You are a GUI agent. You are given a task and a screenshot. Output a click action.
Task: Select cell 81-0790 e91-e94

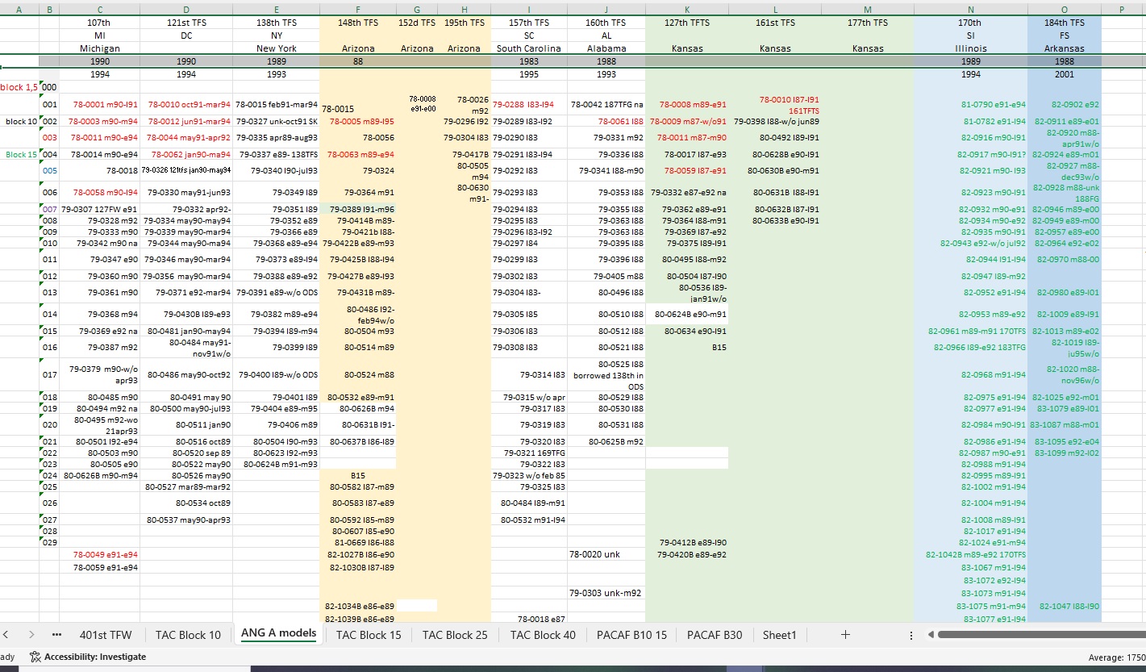(x=971, y=105)
